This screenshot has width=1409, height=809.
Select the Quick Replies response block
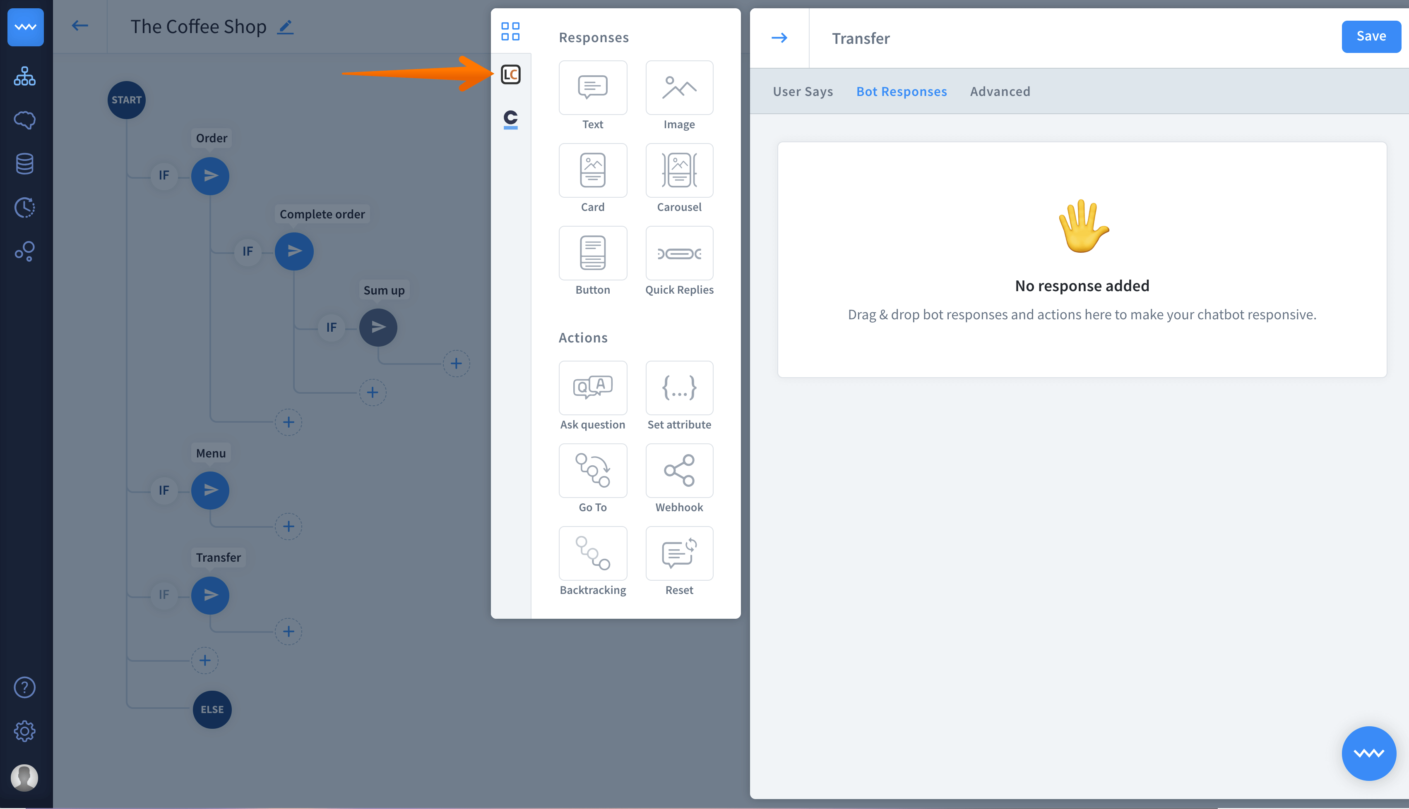coord(679,254)
